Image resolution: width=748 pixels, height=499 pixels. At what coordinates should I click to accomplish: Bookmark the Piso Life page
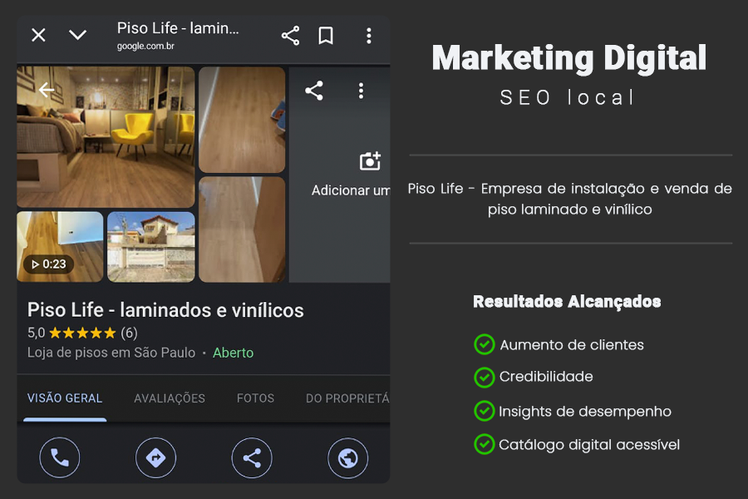(326, 36)
